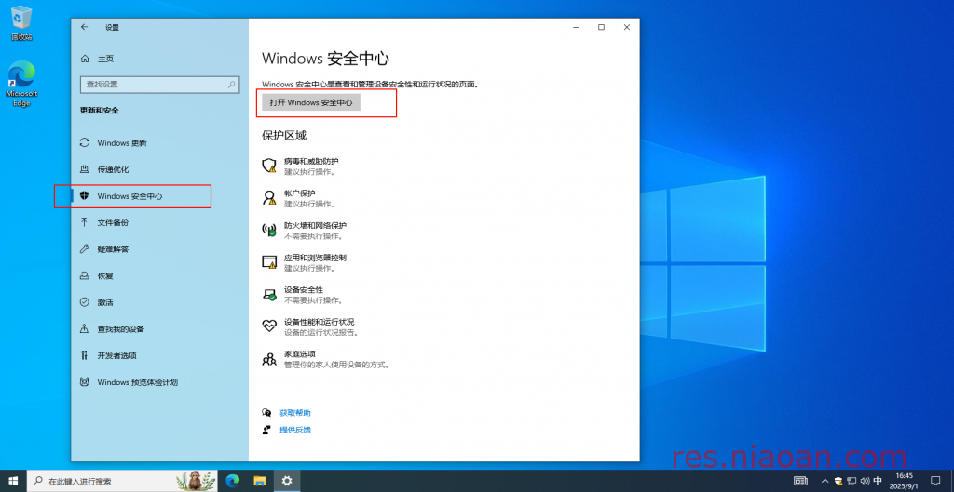Click the 提供反馈 link
This screenshot has height=492, width=954.
[x=295, y=430]
